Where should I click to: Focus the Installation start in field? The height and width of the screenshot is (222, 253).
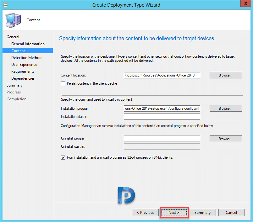(x=162, y=117)
